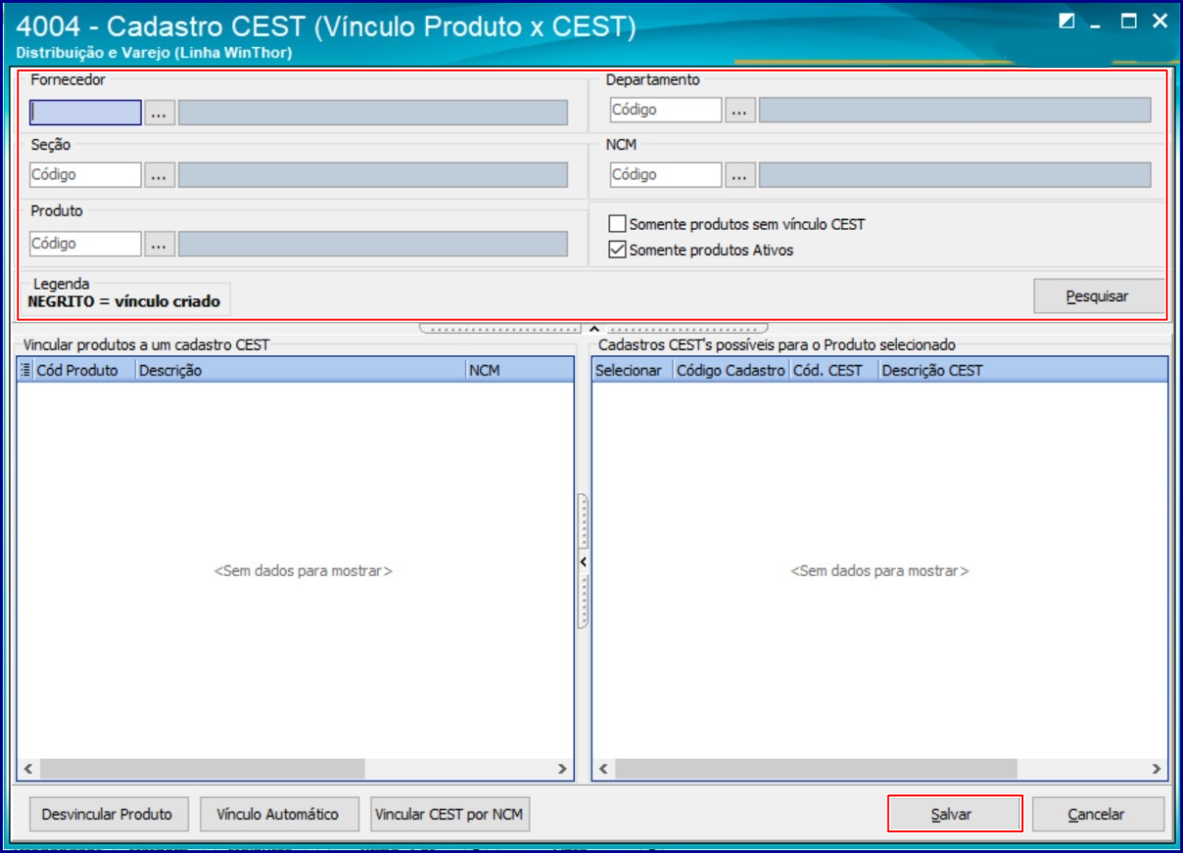Image resolution: width=1183 pixels, height=853 pixels.
Task: Click grid options icon beside Cód Produto
Action: (25, 371)
